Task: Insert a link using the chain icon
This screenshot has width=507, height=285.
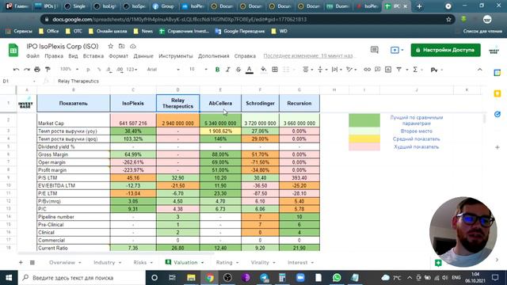Action: pyautogui.click(x=367, y=70)
